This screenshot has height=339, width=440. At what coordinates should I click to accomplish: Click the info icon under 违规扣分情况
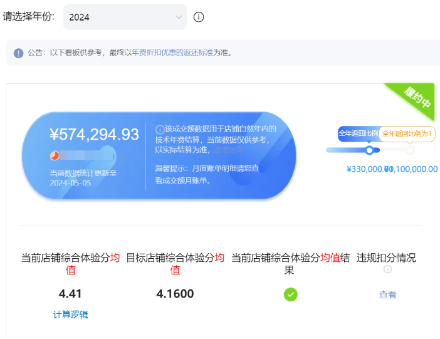point(387,269)
